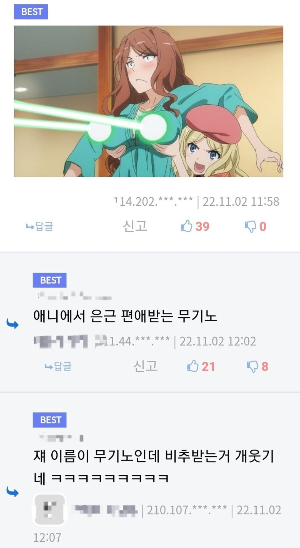
Task: Report the 12:02 comment with 신고
Action: (145, 366)
